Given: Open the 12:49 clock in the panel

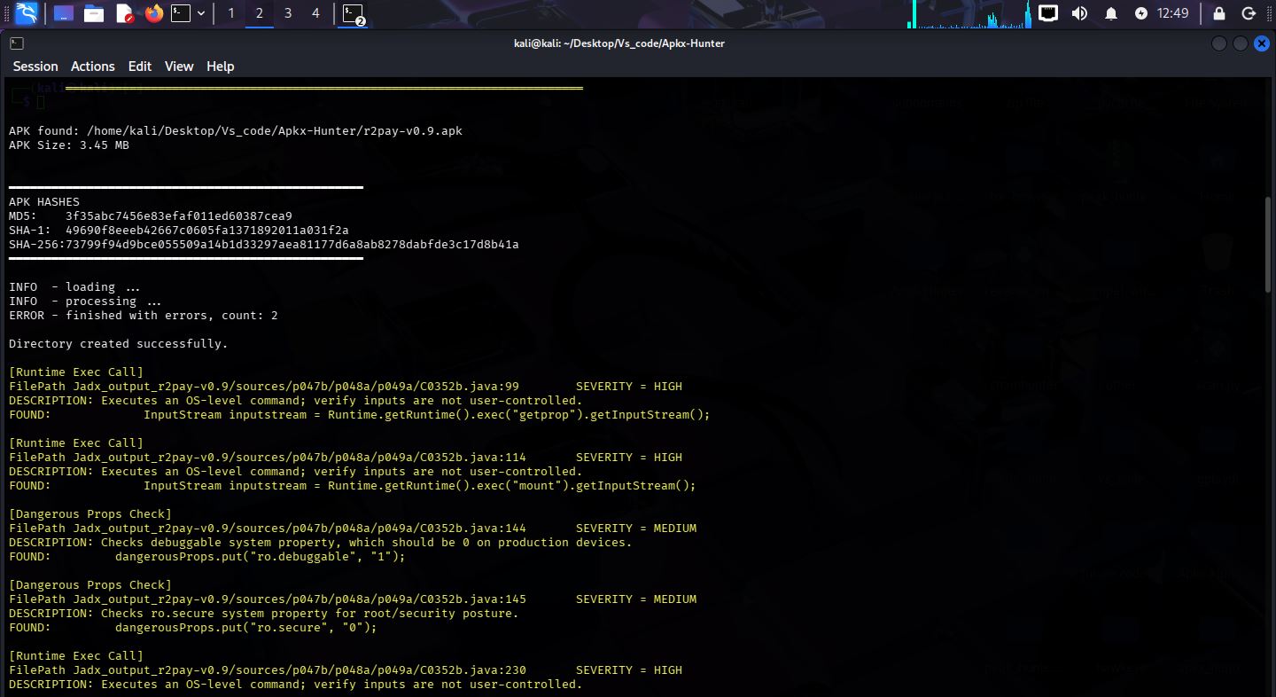Looking at the screenshot, I should 1172,13.
